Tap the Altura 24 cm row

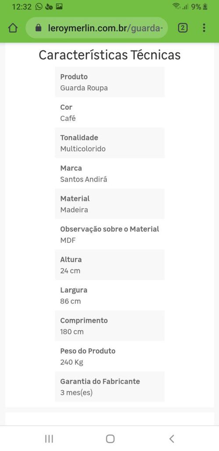[x=110, y=265]
